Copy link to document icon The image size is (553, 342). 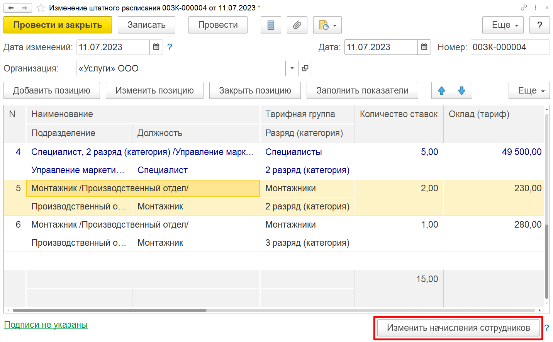[524, 7]
